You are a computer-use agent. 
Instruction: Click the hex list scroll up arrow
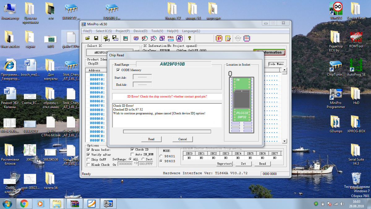click(285, 70)
